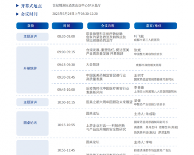Click time cell 09:15-09:30
Screen dimensions: 194x155
pos(66,65)
